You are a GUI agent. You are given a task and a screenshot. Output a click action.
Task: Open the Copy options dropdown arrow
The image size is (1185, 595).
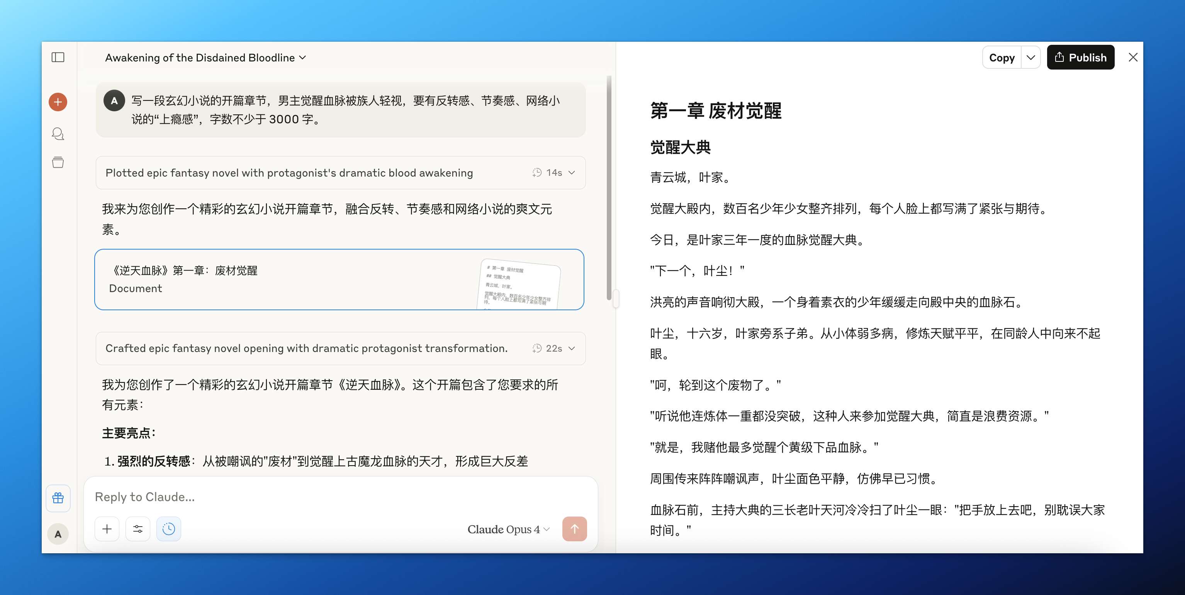[1031, 58]
